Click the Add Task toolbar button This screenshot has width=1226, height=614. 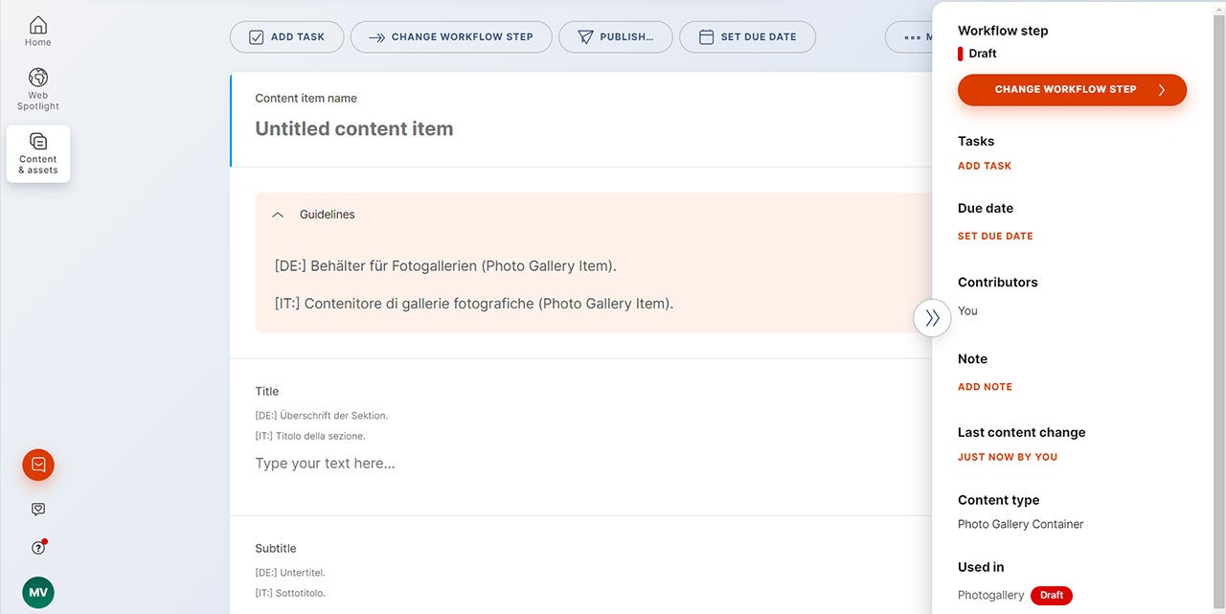coord(286,37)
